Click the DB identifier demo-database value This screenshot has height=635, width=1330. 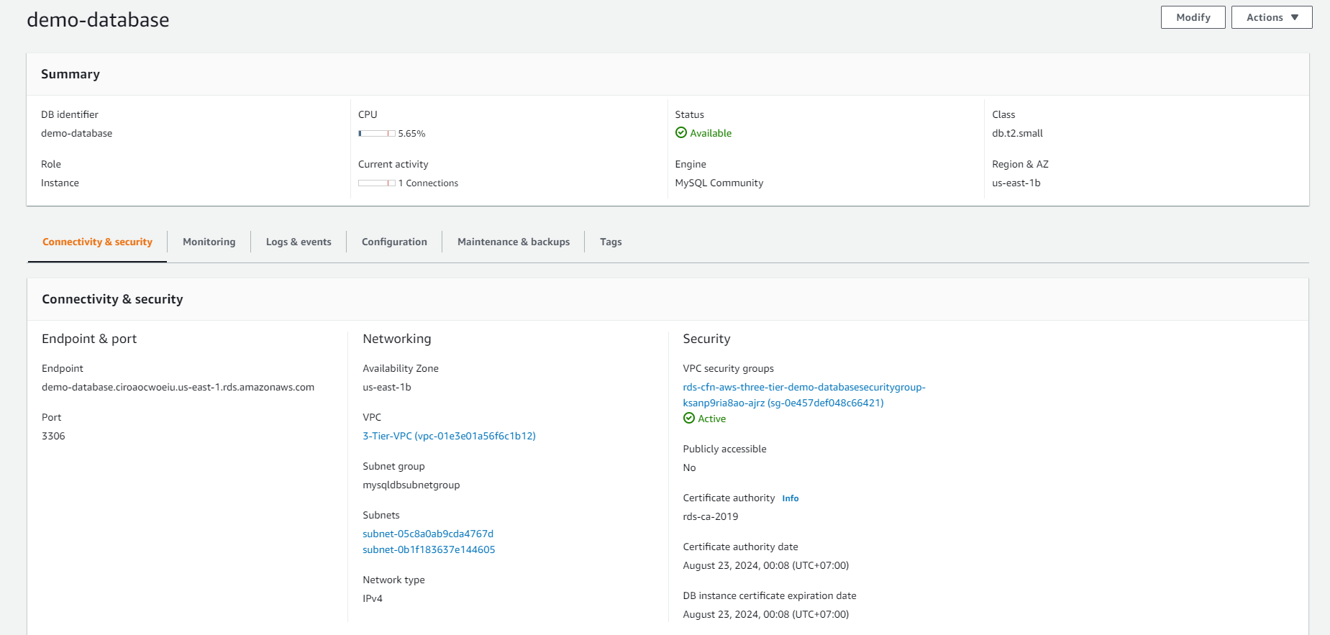[76, 133]
